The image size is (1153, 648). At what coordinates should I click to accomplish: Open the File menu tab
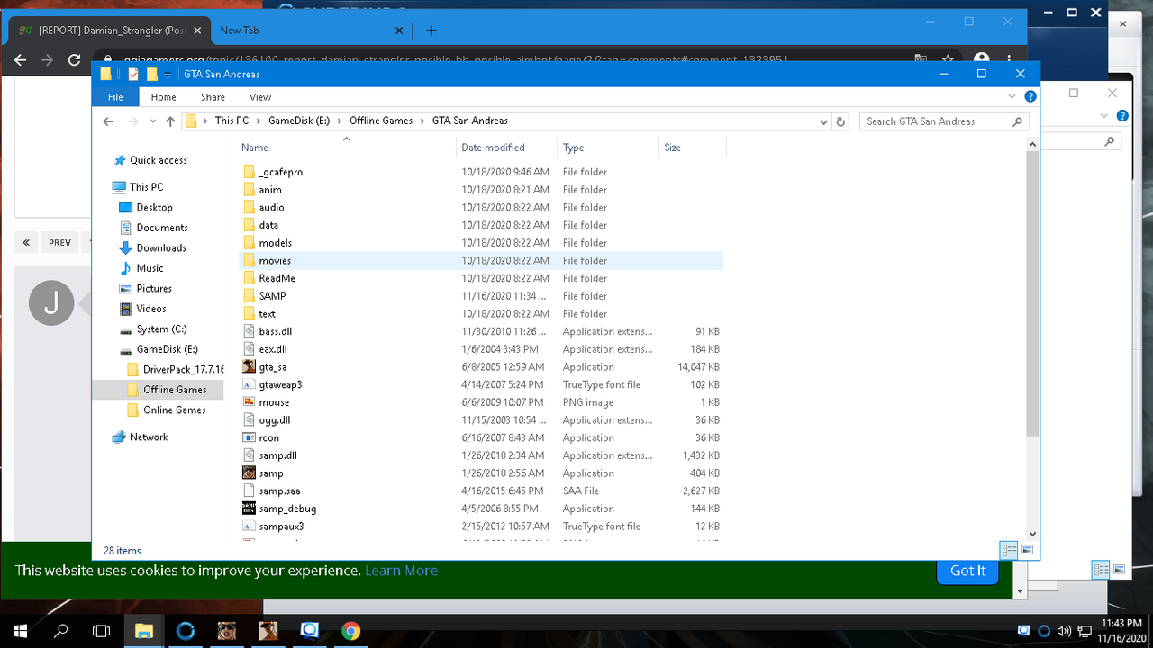[x=116, y=97]
